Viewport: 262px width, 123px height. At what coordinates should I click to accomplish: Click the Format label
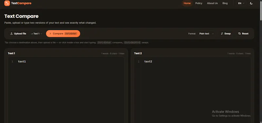(x=192, y=34)
